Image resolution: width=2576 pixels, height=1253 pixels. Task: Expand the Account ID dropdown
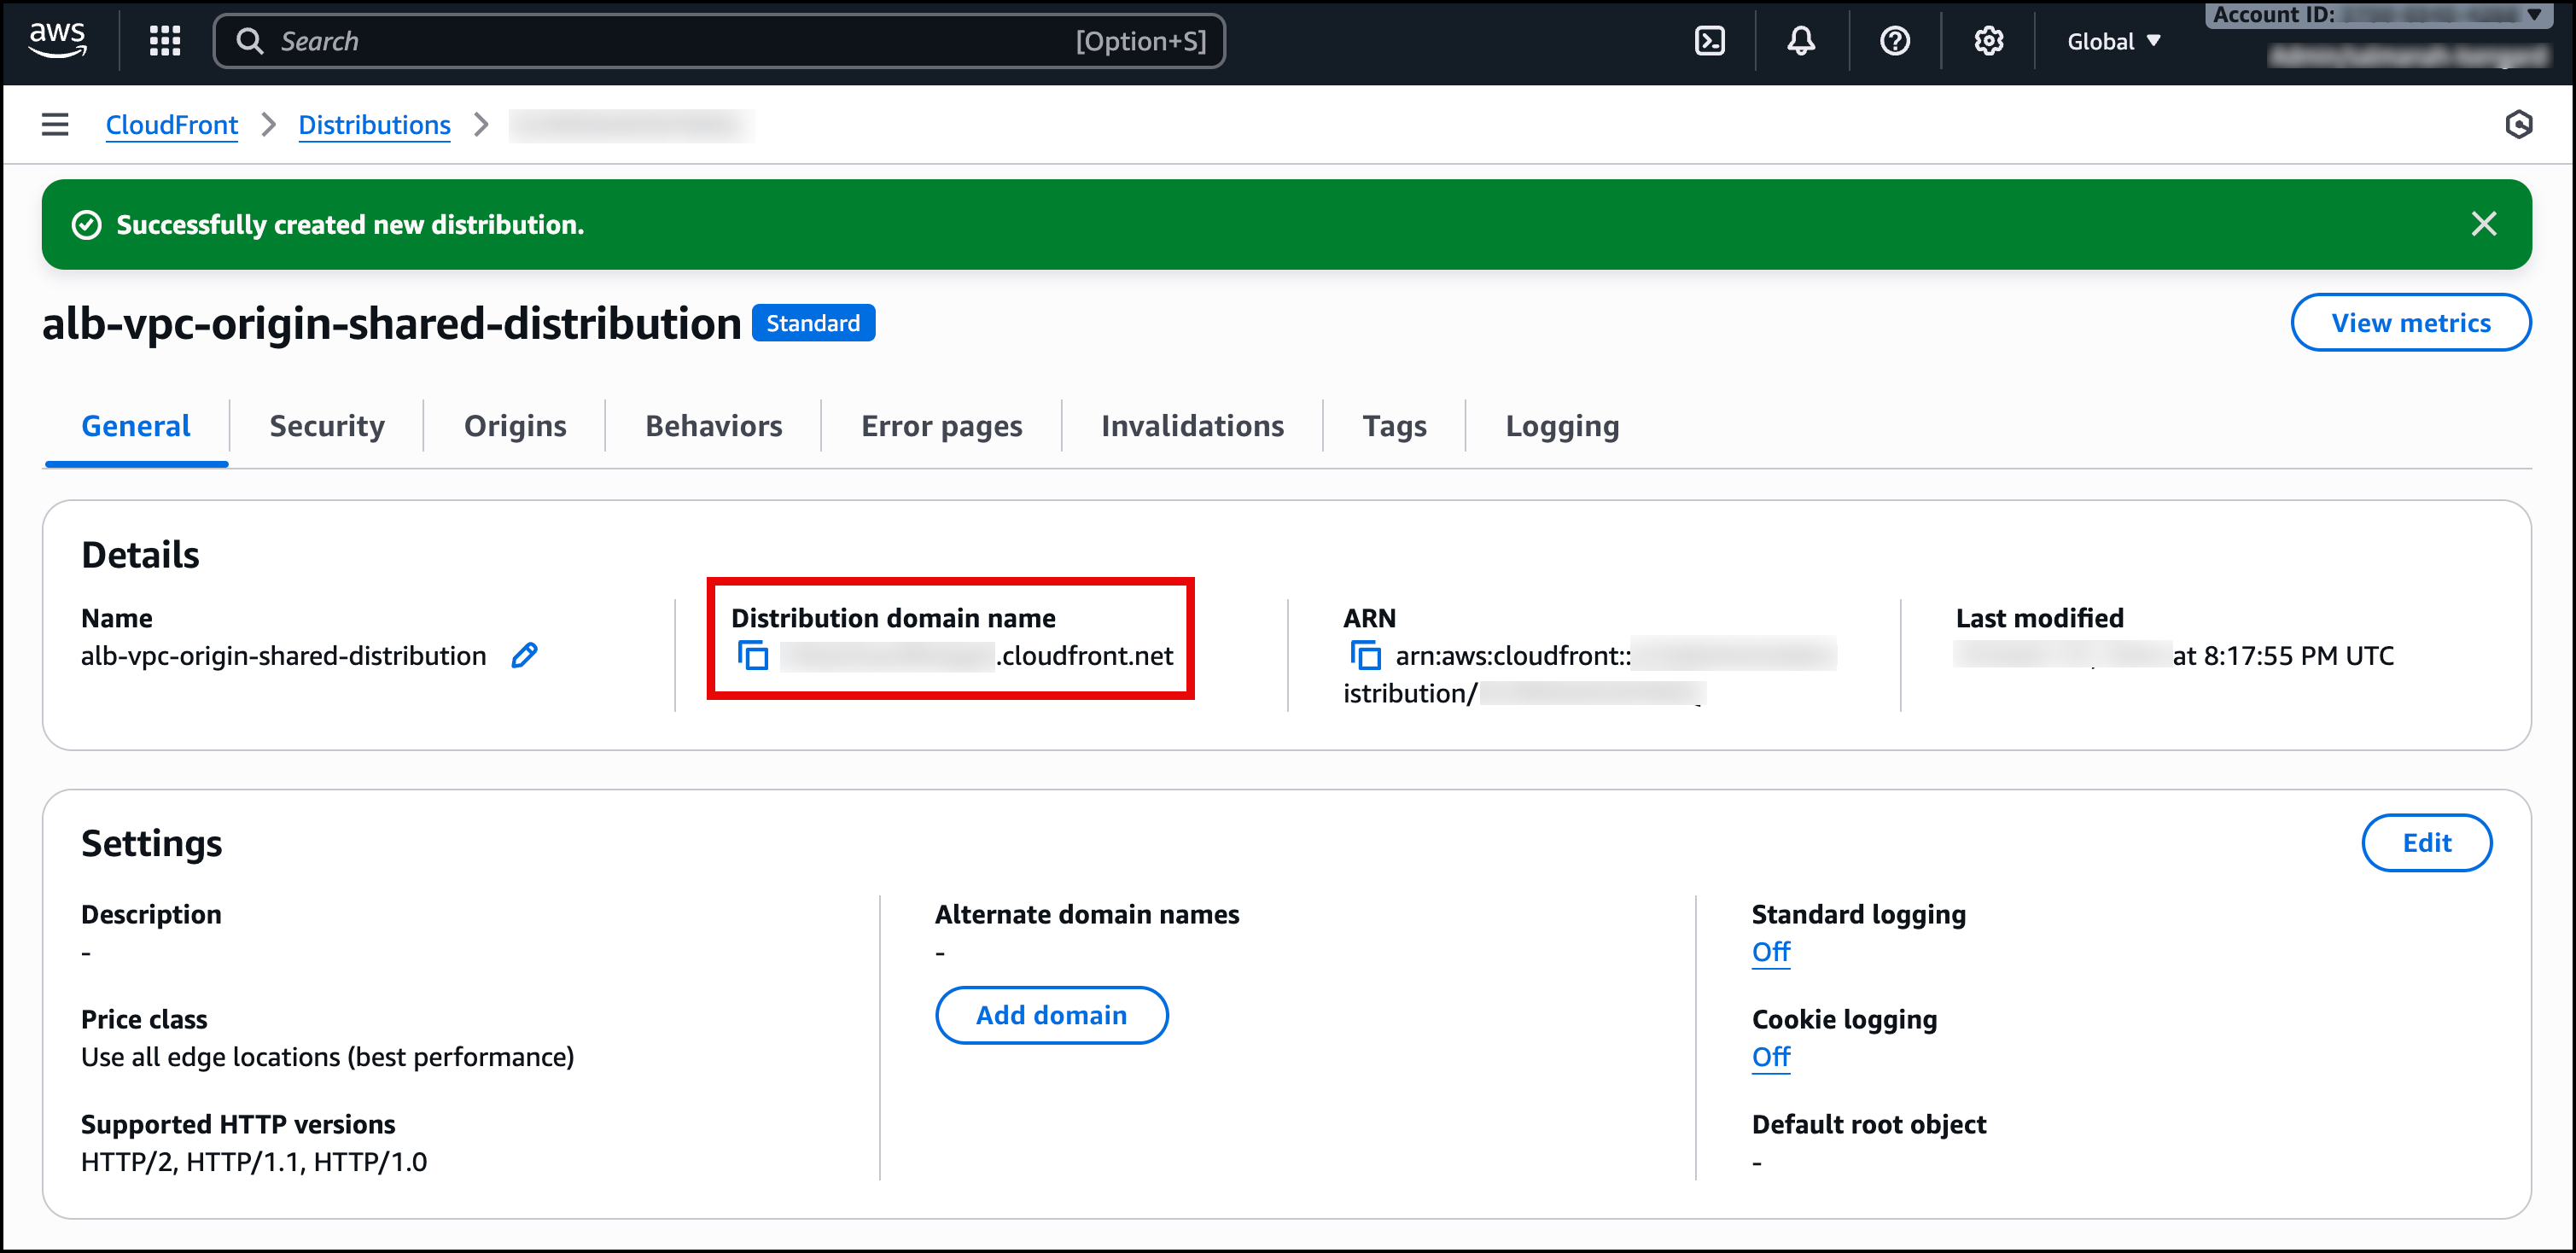click(x=2378, y=15)
